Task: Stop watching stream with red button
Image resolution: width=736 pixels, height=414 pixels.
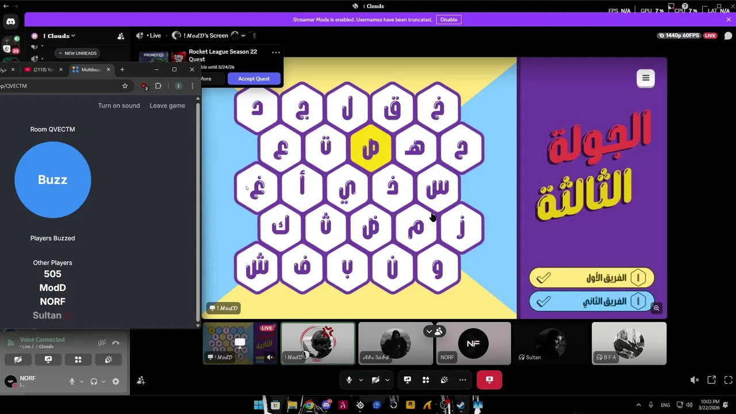Action: pos(489,379)
